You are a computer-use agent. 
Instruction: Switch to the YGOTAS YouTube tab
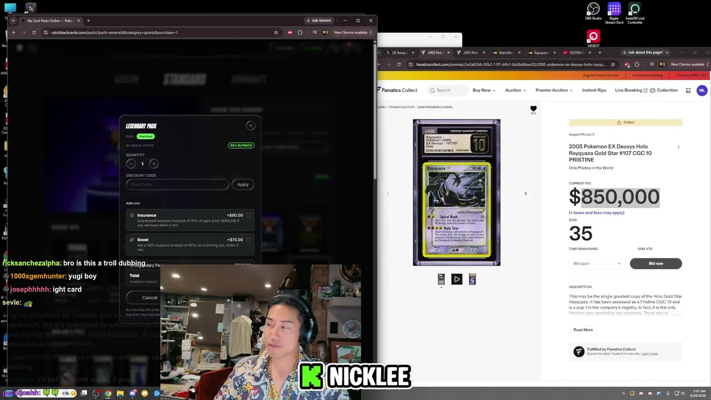576,53
